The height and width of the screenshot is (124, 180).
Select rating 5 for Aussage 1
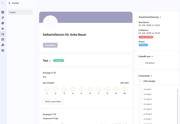click(81, 89)
